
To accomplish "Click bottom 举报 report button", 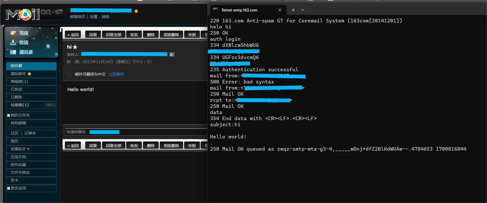I will (192, 146).
